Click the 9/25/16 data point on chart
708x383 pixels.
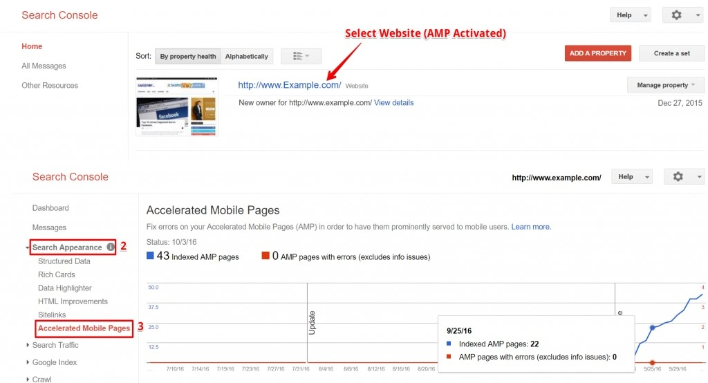(652, 328)
